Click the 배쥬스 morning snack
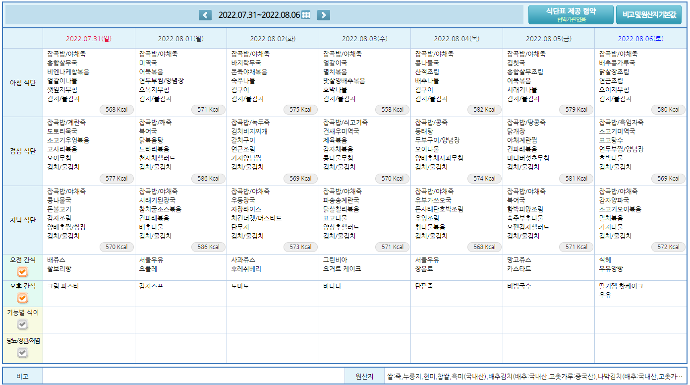The height and width of the screenshot is (385, 690). coord(56,259)
